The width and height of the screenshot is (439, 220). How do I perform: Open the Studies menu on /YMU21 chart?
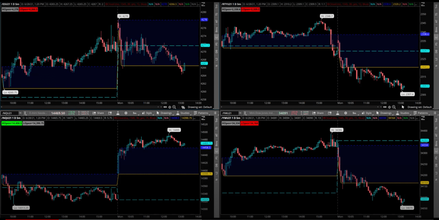tap(402, 113)
